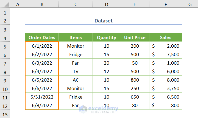The width and height of the screenshot is (198, 118).
Task: Select row 12 header
Action: click(x=5, y=105)
